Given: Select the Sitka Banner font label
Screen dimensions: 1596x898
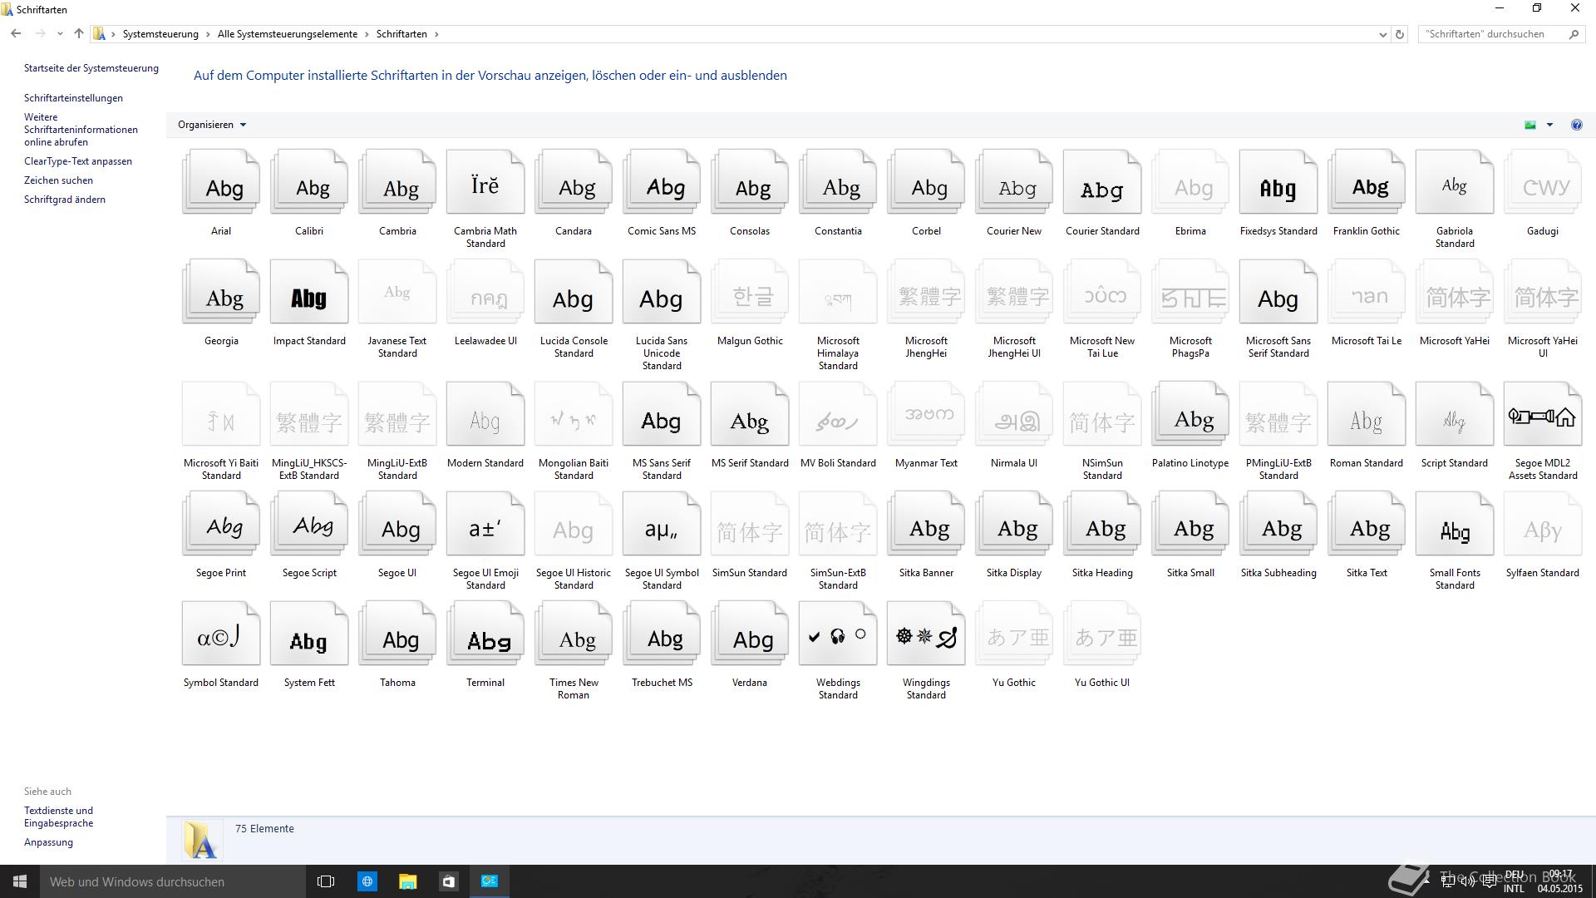Looking at the screenshot, I should [x=926, y=573].
